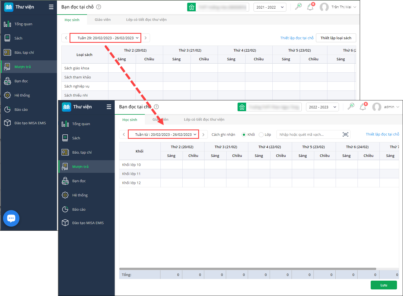Go to next week in back window
The height and width of the screenshot is (296, 403).
[146, 38]
